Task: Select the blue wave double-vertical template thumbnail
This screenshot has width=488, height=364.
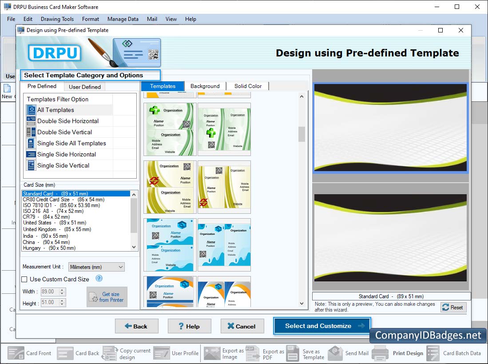Action: coord(224,245)
